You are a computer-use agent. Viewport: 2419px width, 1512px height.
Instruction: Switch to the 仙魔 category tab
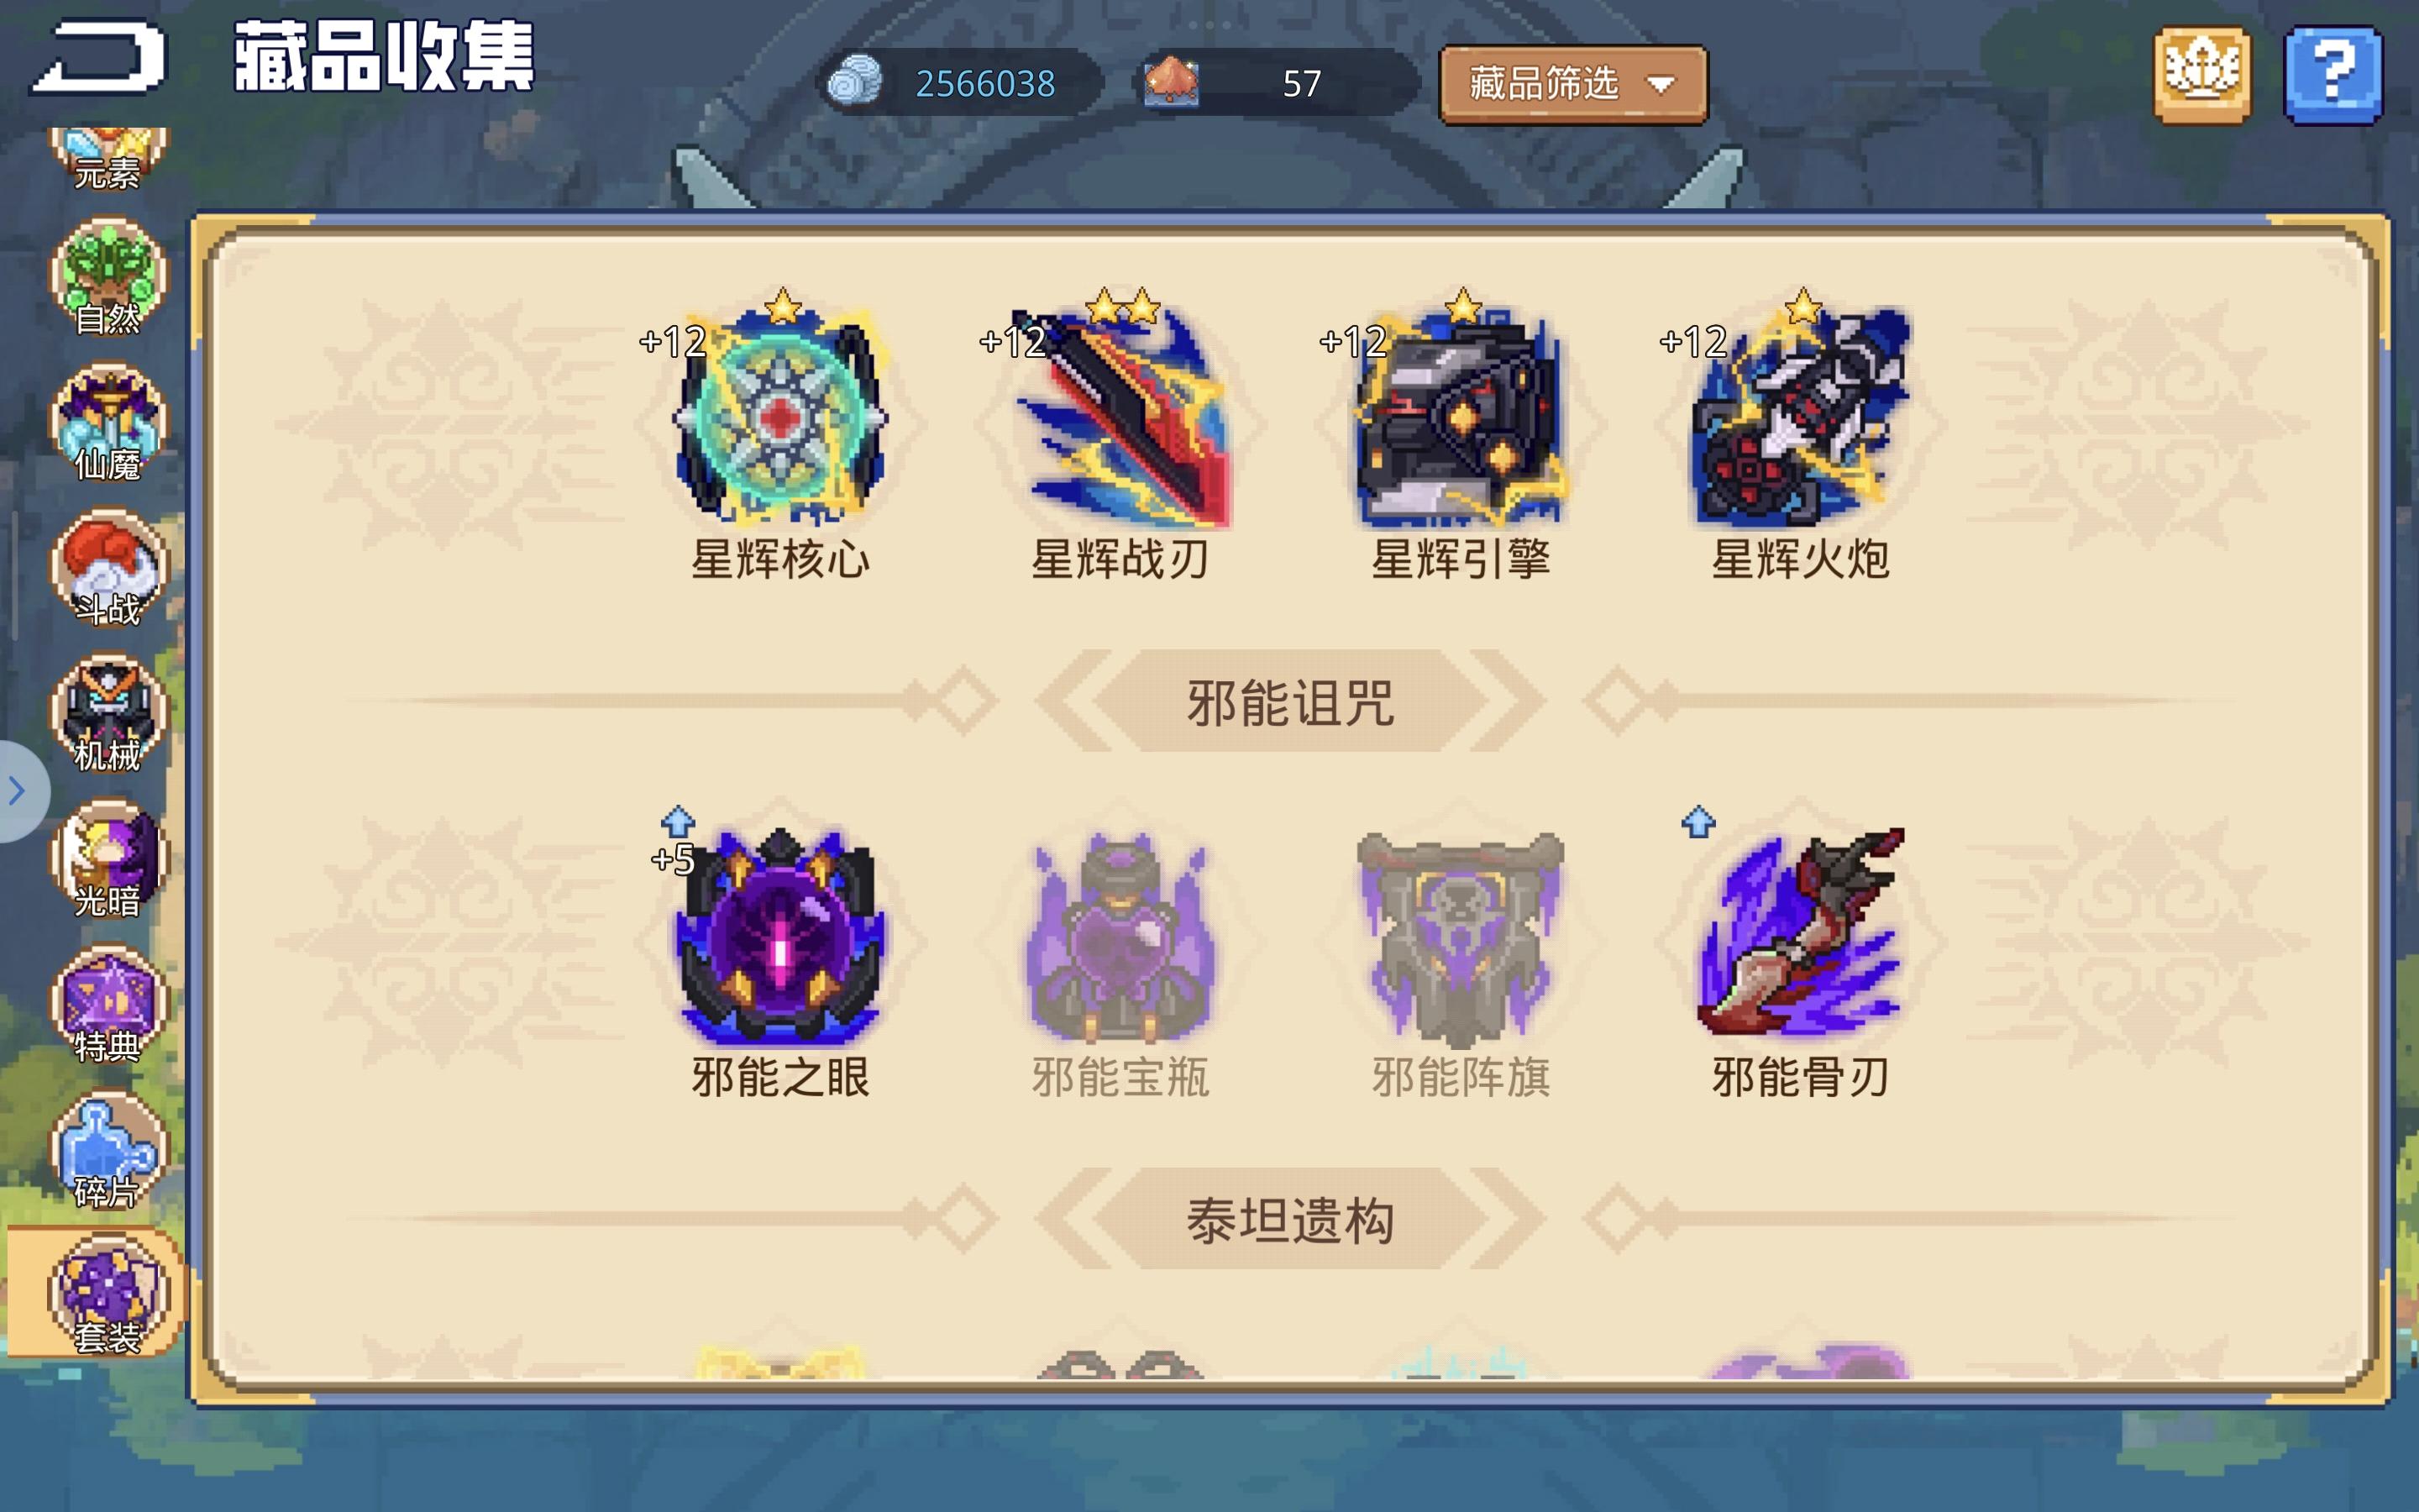point(108,422)
